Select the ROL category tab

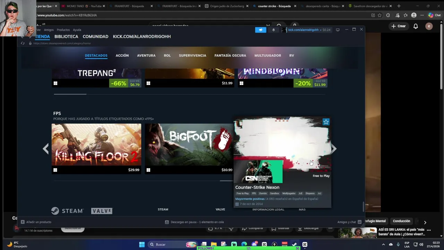coord(167,56)
